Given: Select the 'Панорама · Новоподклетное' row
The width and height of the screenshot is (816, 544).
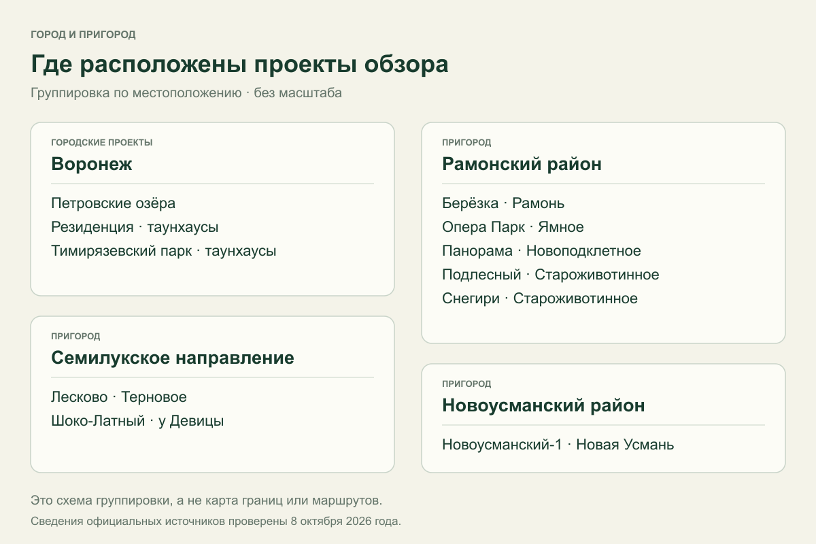Looking at the screenshot, I should tap(541, 251).
